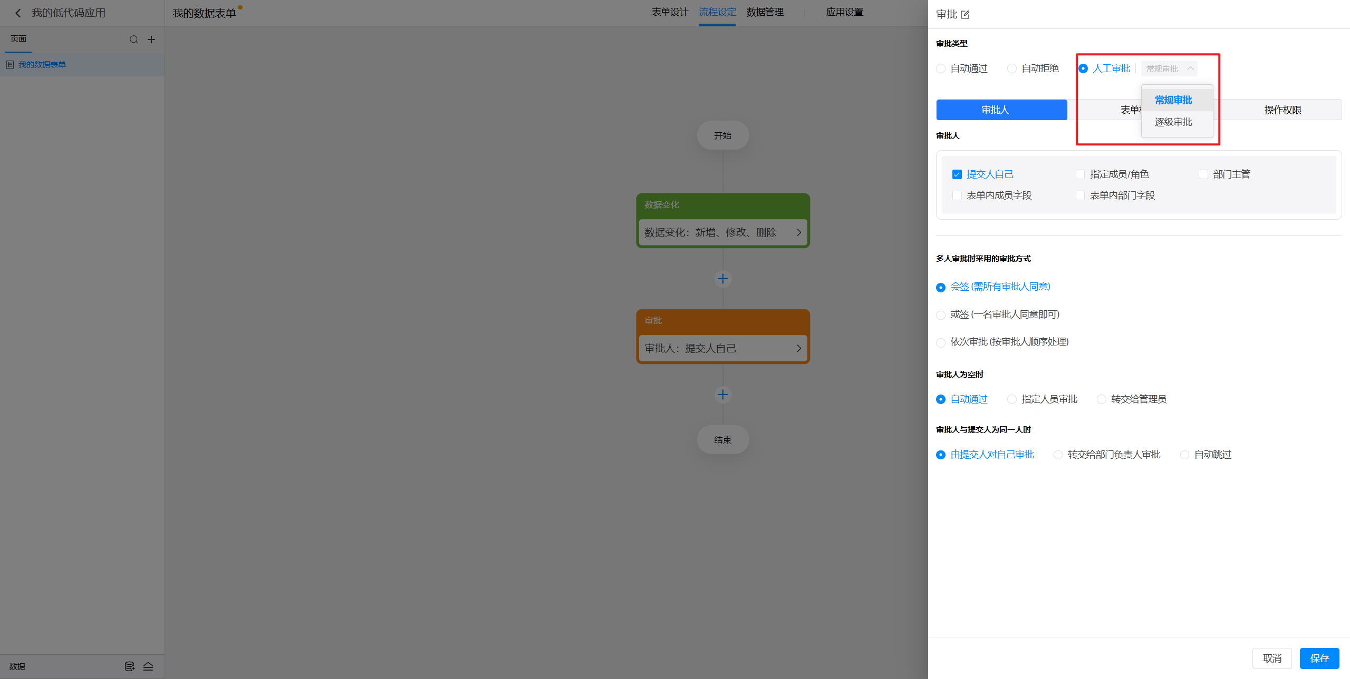This screenshot has height=679, width=1350.
Task: Collapse the 常规审批 dropdown selector
Action: click(1169, 68)
